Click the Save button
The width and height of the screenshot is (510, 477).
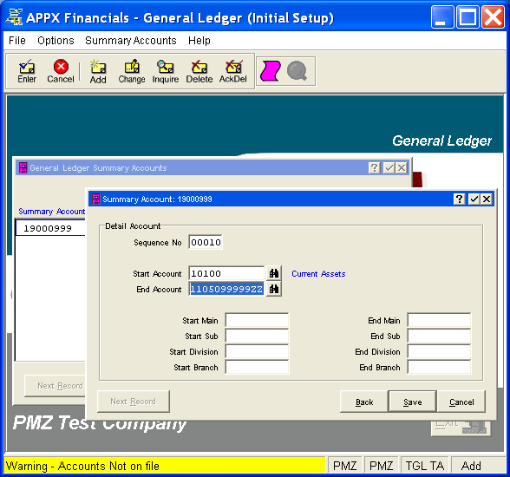[413, 402]
